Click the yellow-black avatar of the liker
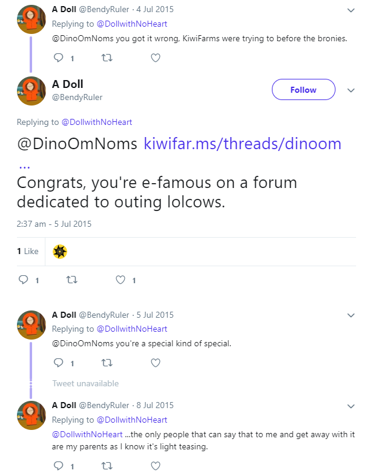Image resolution: width=373 pixels, height=473 pixels. (x=60, y=252)
